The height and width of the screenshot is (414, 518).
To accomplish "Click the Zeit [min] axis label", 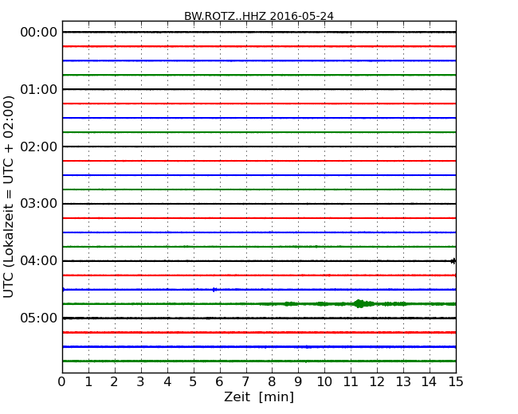I will pyautogui.click(x=259, y=396).
